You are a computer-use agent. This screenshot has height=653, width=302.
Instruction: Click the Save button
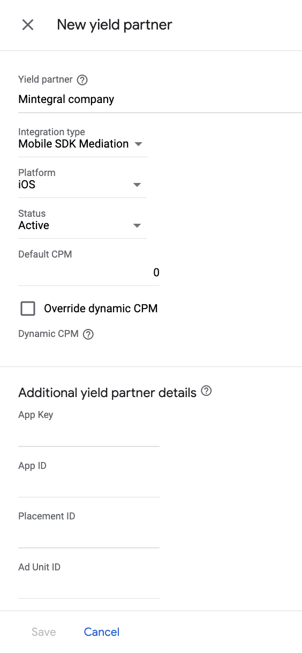click(x=44, y=632)
